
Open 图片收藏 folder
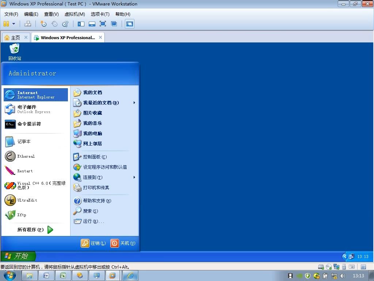point(105,113)
